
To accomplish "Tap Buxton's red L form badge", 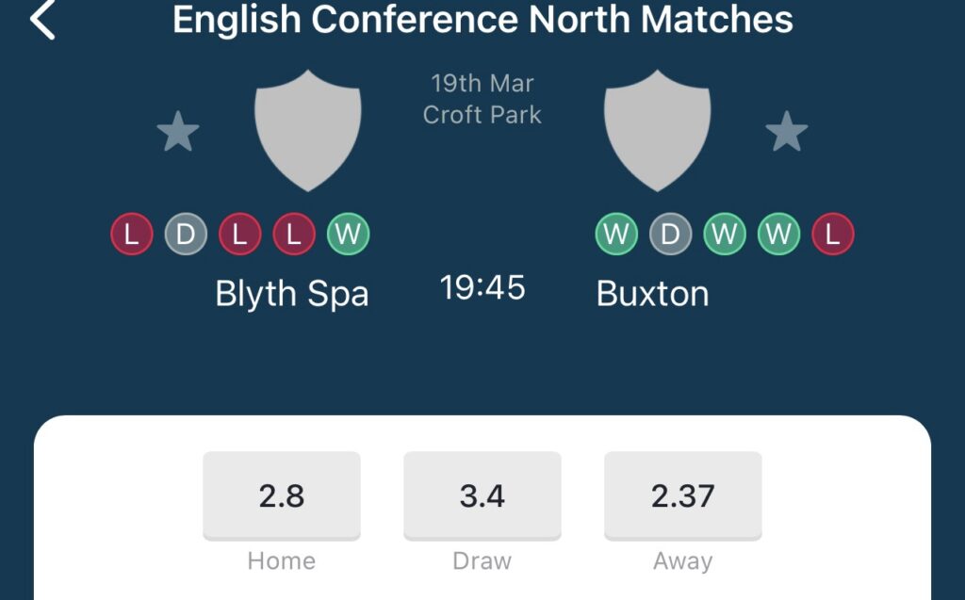I will [833, 234].
